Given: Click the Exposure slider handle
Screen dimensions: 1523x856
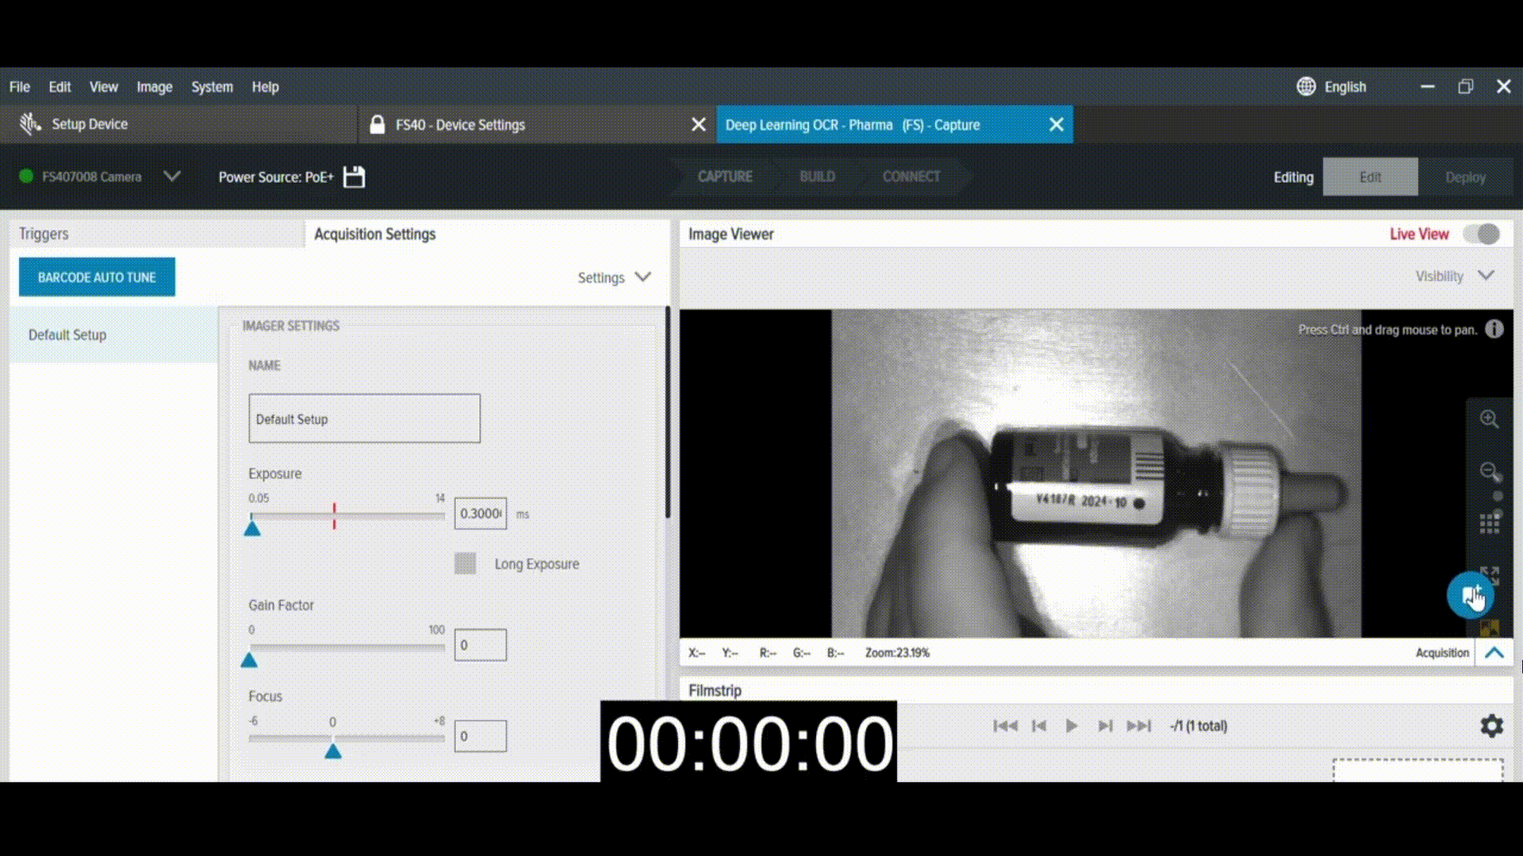Looking at the screenshot, I should 252,527.
